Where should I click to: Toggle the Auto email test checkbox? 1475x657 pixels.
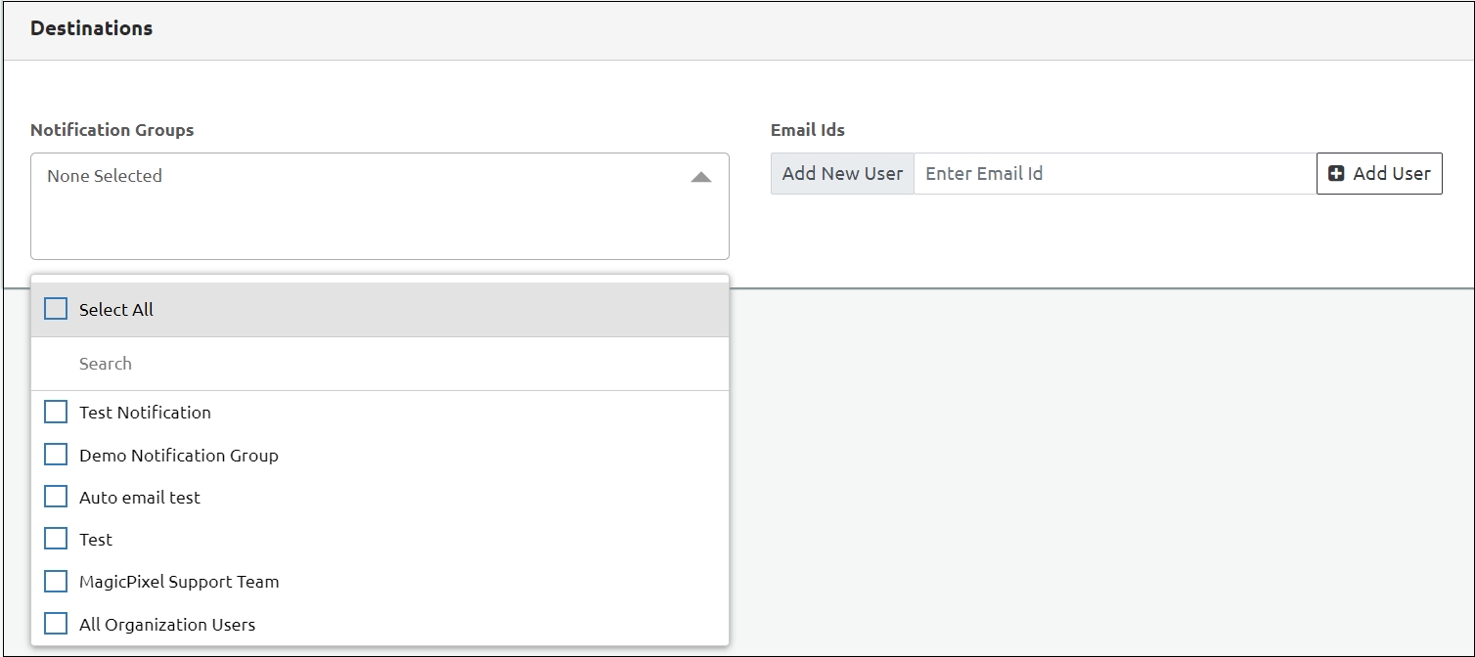(56, 497)
